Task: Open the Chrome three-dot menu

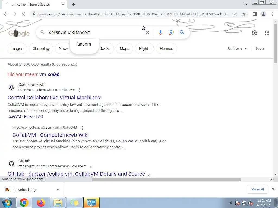Action: pos(272,14)
